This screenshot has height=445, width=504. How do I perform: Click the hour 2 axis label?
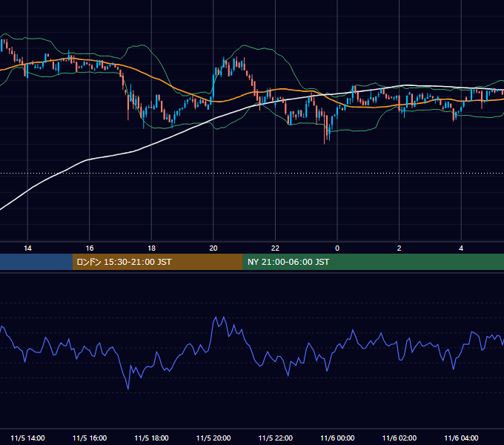click(399, 248)
